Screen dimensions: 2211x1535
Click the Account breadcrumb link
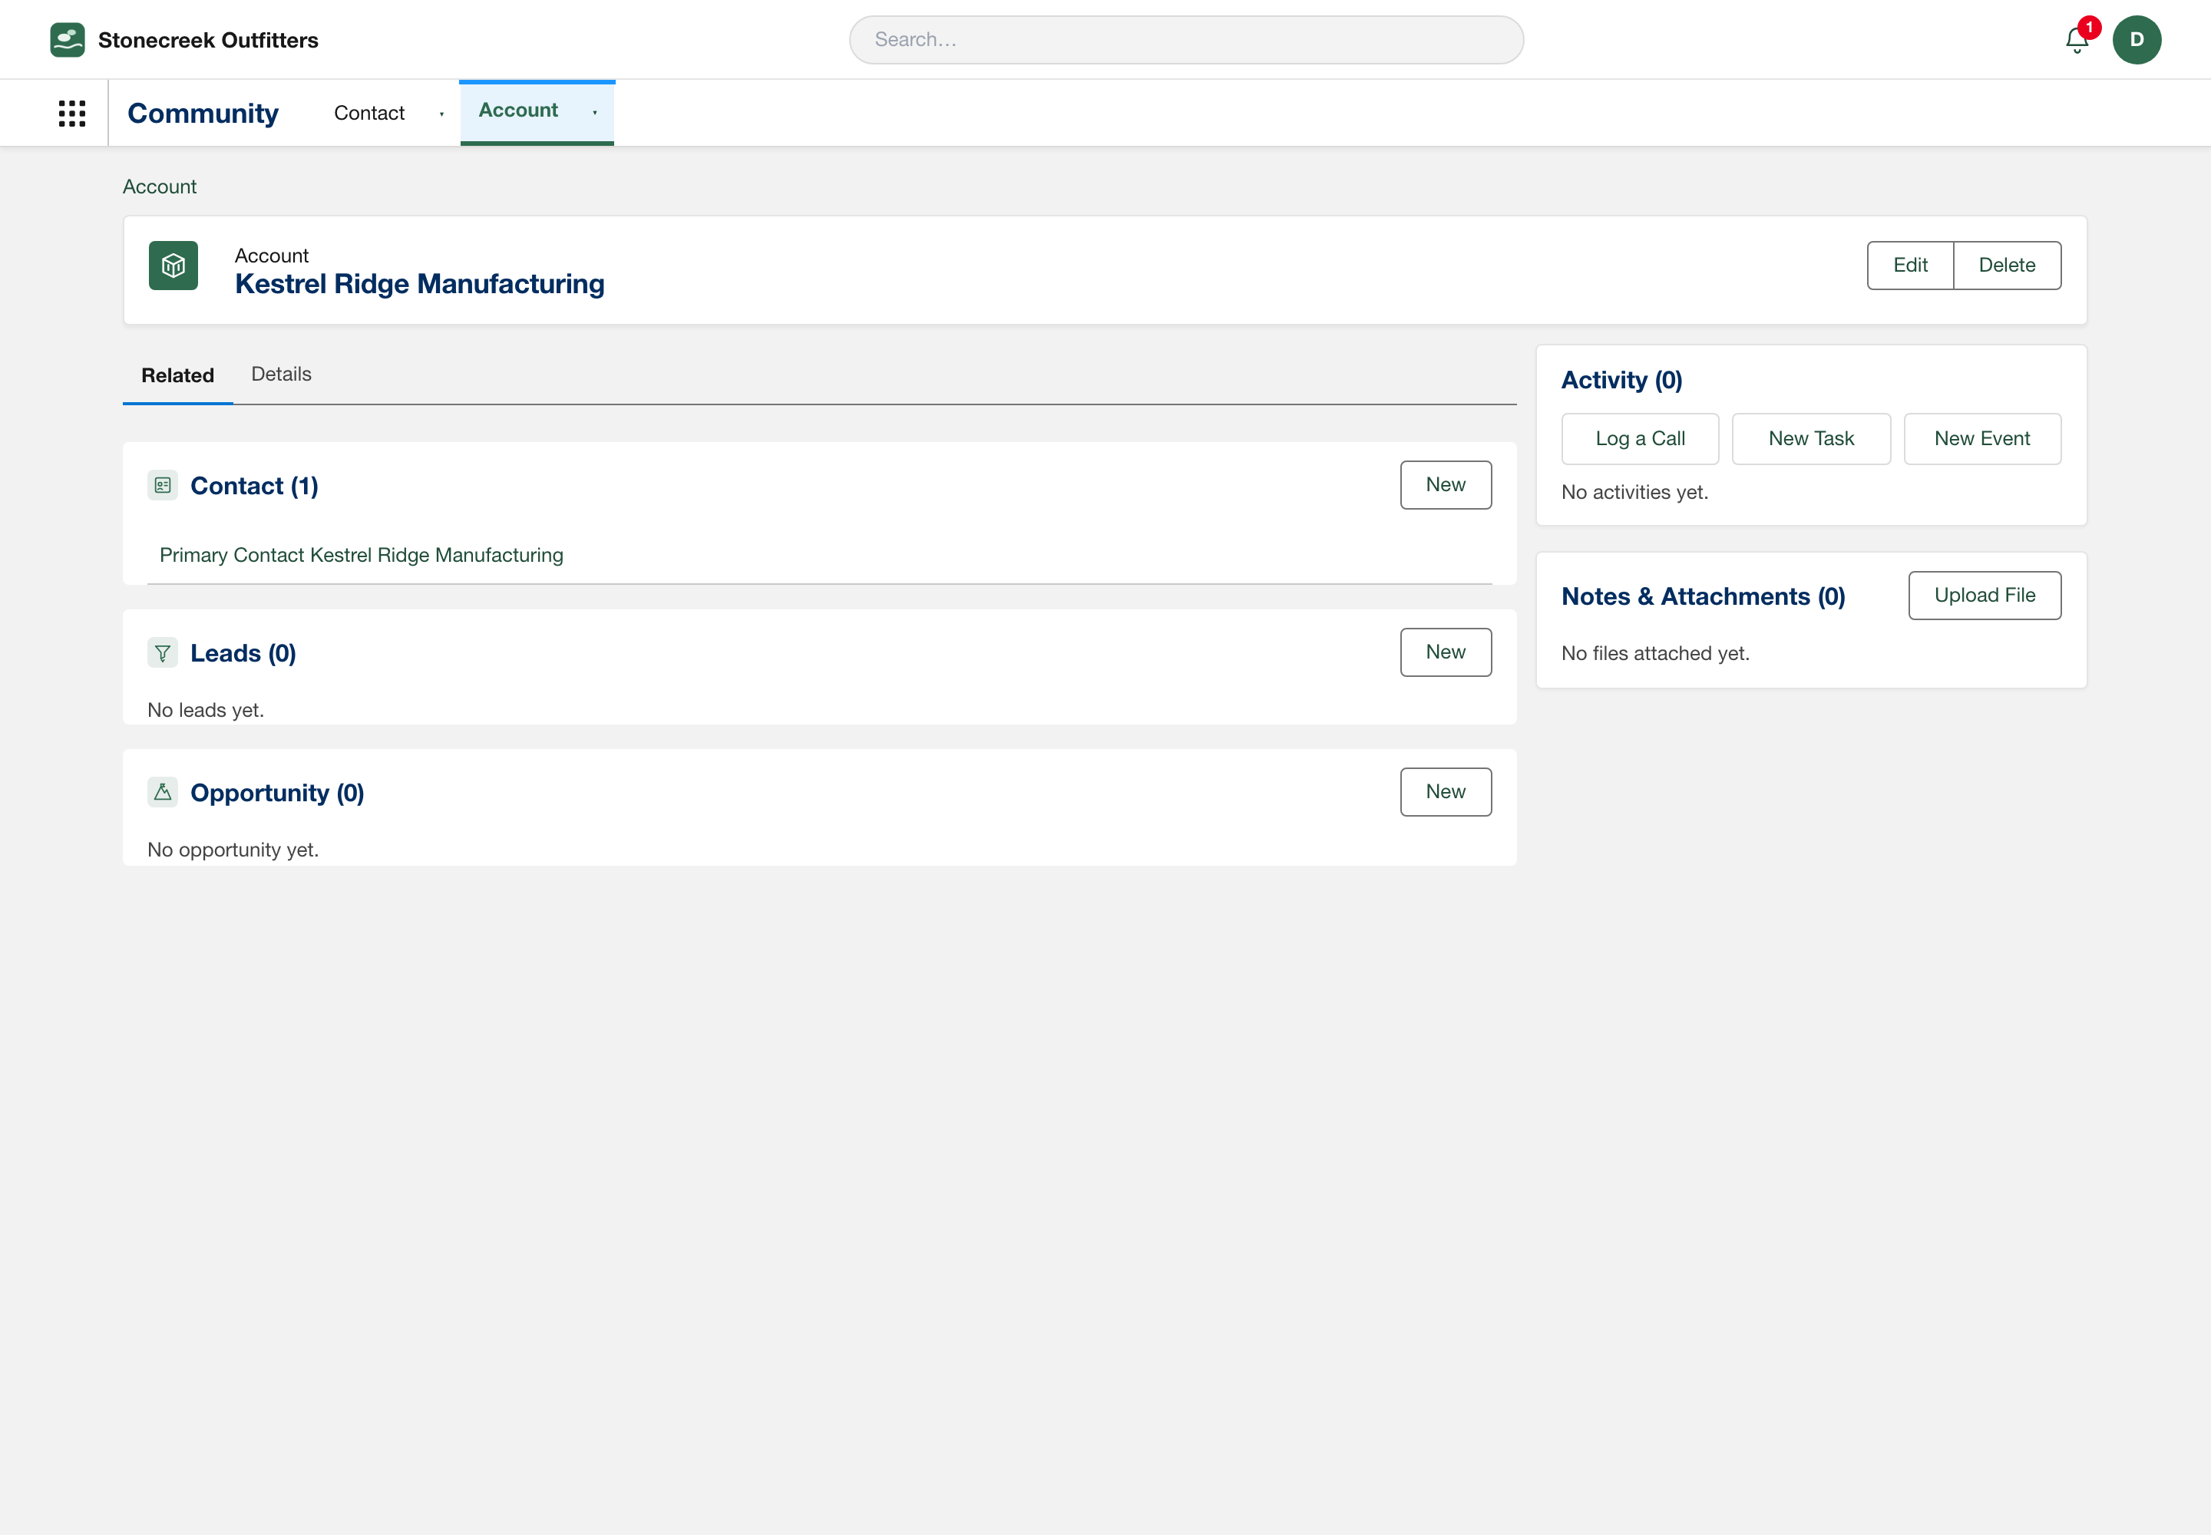pyautogui.click(x=160, y=187)
